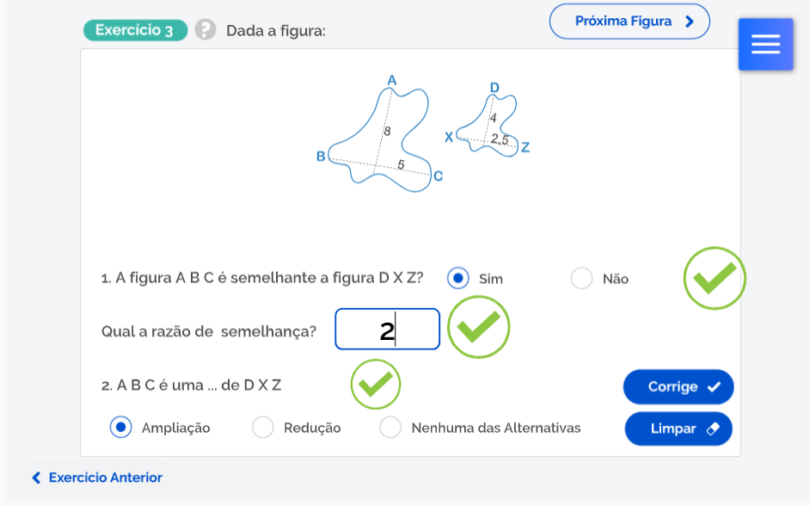The width and height of the screenshot is (810, 506).
Task: Go back via the Exercício Anterior link
Action: [x=105, y=478]
